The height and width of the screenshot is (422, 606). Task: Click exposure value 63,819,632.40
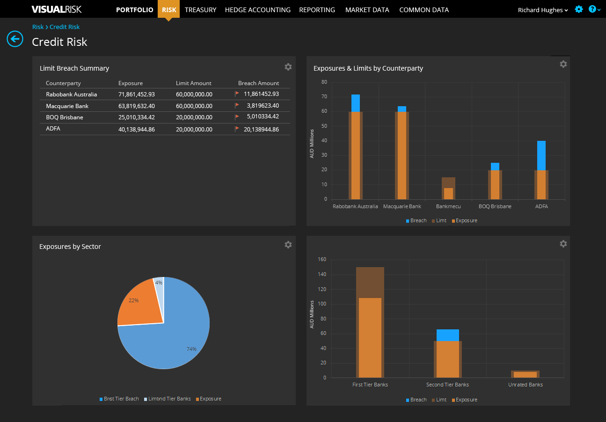coord(137,106)
